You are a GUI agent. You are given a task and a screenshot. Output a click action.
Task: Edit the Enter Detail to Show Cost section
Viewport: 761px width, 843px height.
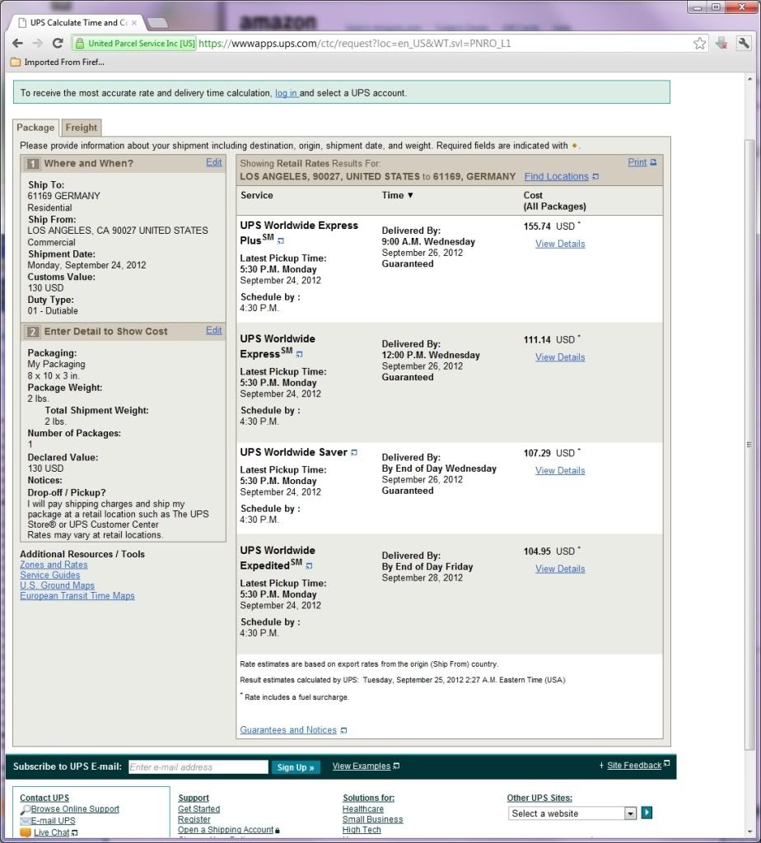(x=213, y=330)
